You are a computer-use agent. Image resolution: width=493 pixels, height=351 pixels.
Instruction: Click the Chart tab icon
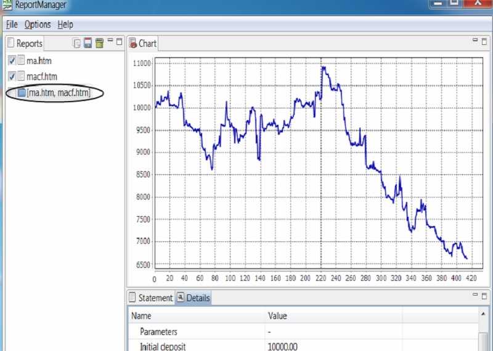pos(133,43)
